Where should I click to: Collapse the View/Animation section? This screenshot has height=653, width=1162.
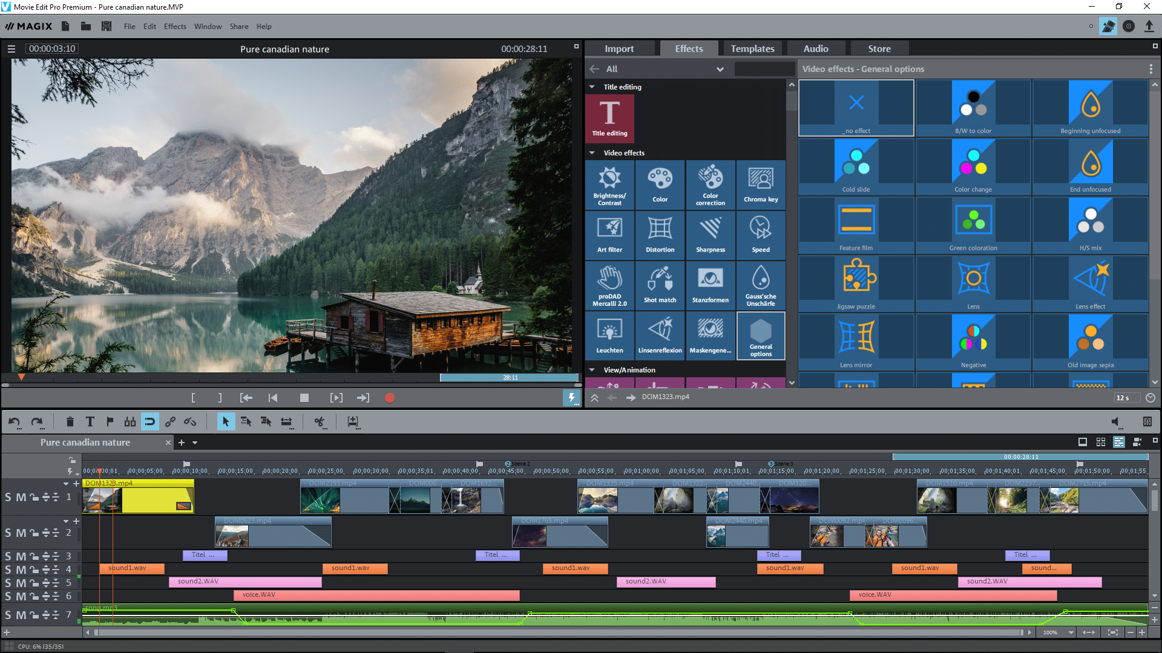[592, 370]
